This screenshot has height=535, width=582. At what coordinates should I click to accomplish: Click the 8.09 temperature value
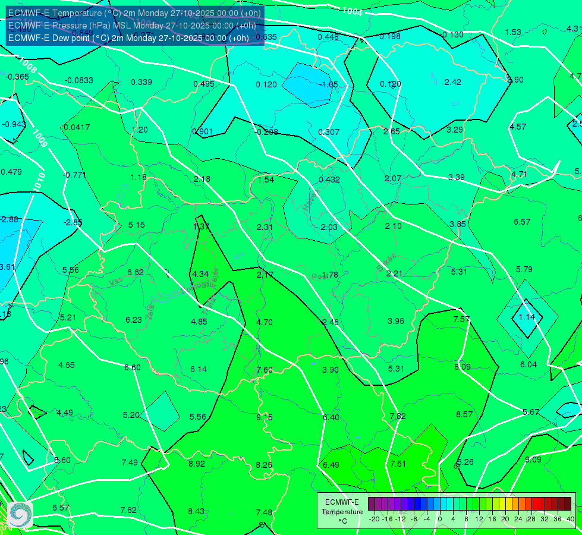click(463, 367)
